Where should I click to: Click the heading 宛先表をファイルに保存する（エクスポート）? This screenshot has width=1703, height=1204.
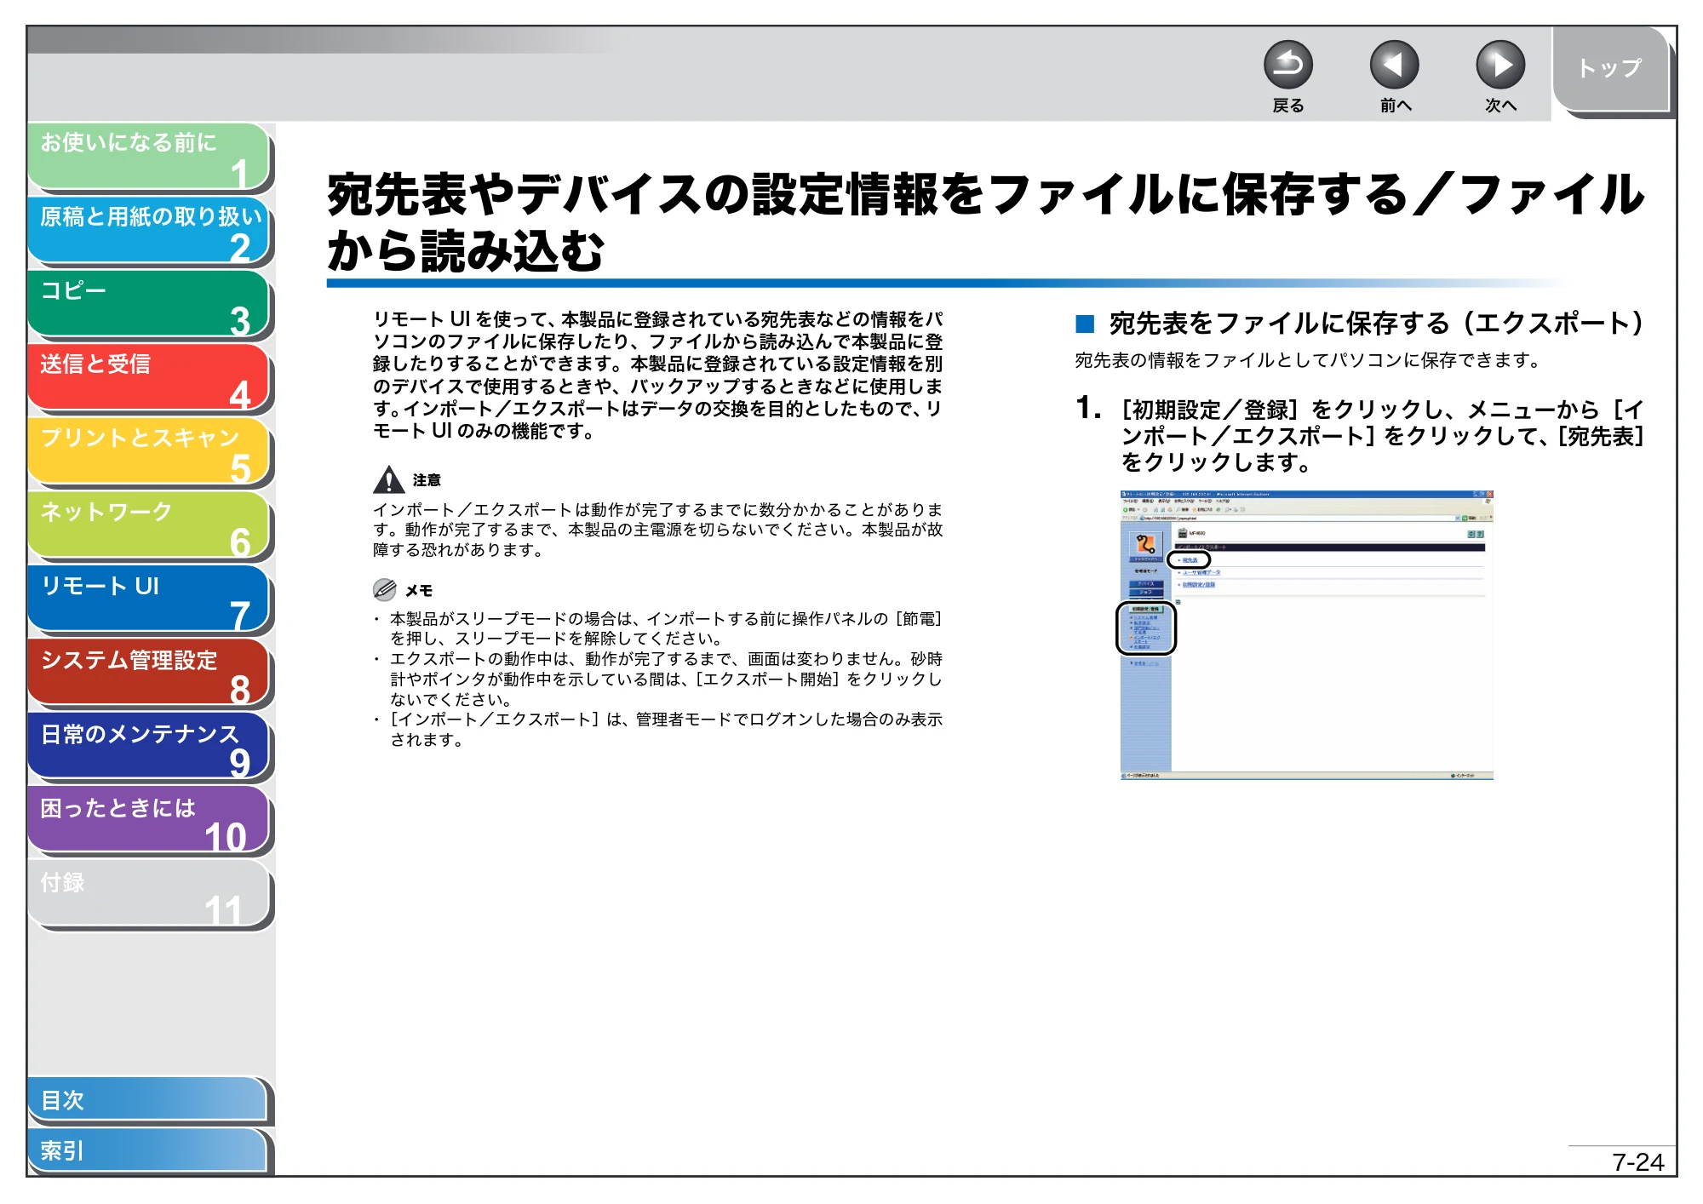[1376, 324]
